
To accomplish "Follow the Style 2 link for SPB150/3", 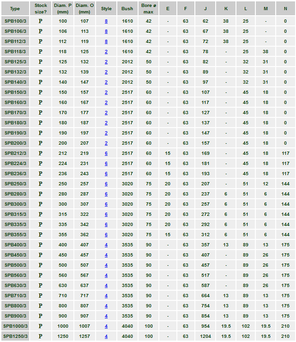I will 106,92.
